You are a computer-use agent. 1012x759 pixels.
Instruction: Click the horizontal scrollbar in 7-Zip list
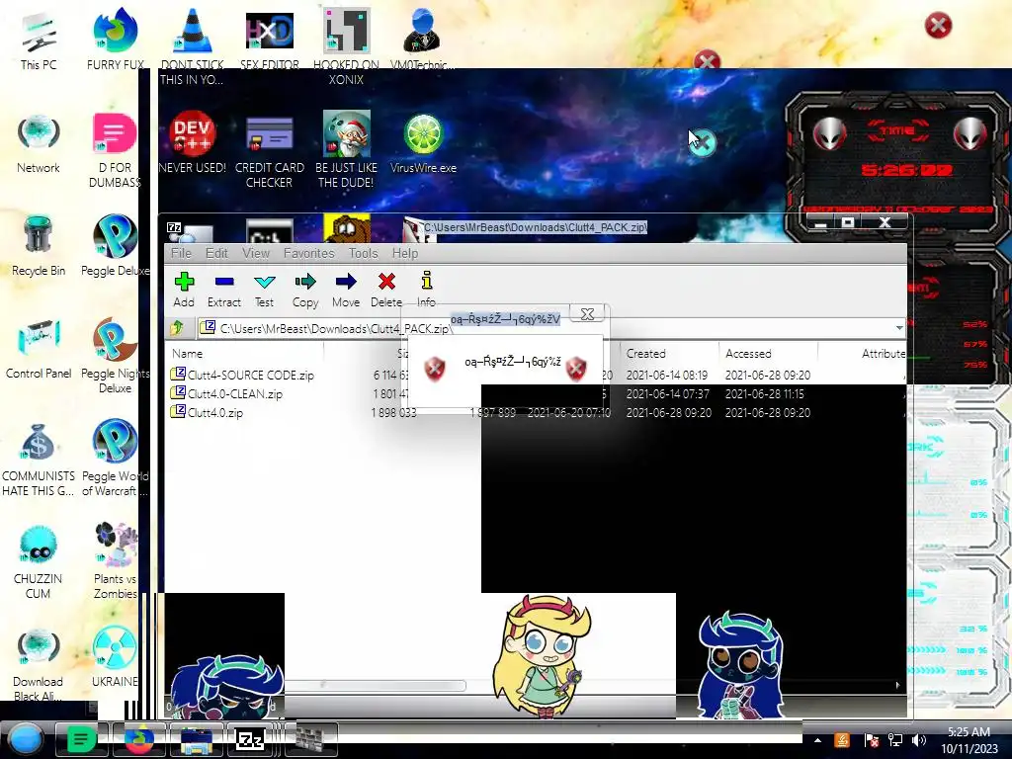coord(376,685)
